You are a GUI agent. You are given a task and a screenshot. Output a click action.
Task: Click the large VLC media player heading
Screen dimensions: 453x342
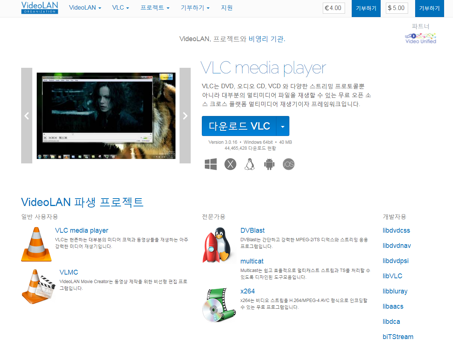263,68
